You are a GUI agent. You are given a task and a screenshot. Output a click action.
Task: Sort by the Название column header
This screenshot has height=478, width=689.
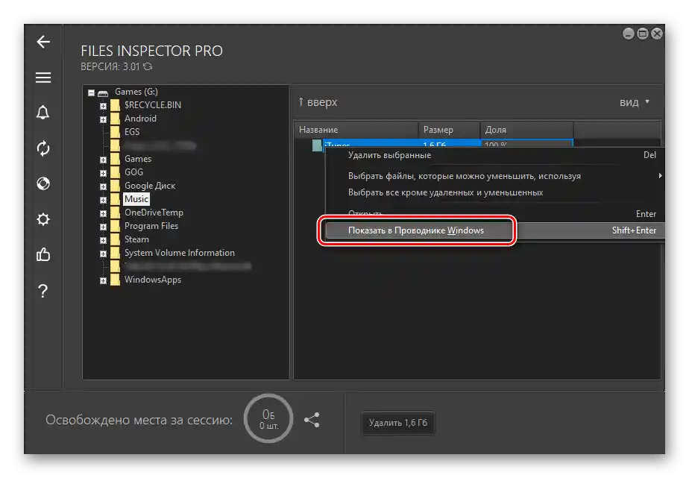pyautogui.click(x=356, y=130)
